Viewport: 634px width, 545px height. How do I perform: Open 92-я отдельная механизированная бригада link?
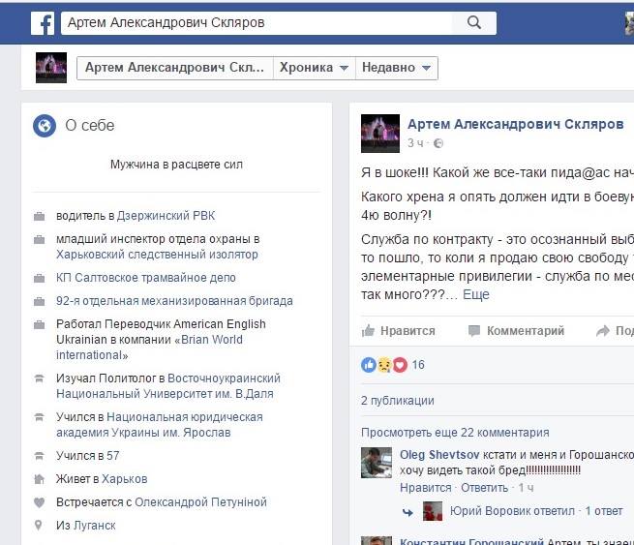[x=174, y=301]
